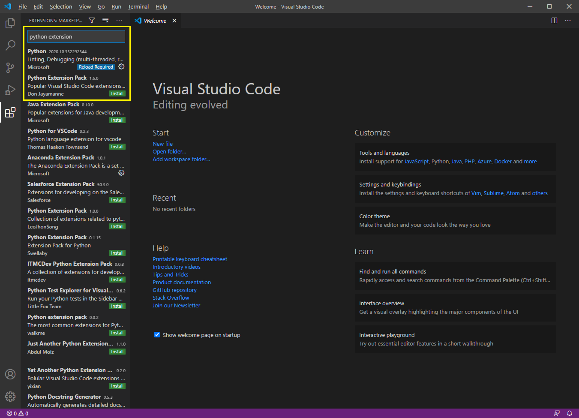Click the VS Code logo in title bar

[x=8, y=6]
